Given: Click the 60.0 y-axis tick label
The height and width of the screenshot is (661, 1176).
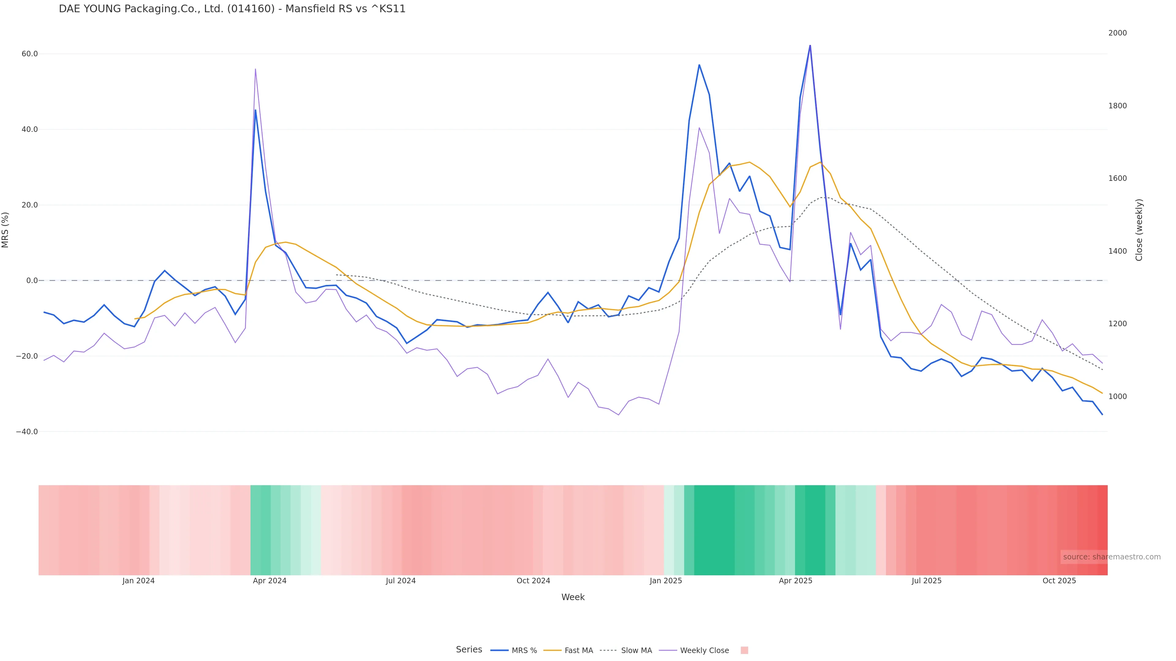Looking at the screenshot, I should 30,54.
